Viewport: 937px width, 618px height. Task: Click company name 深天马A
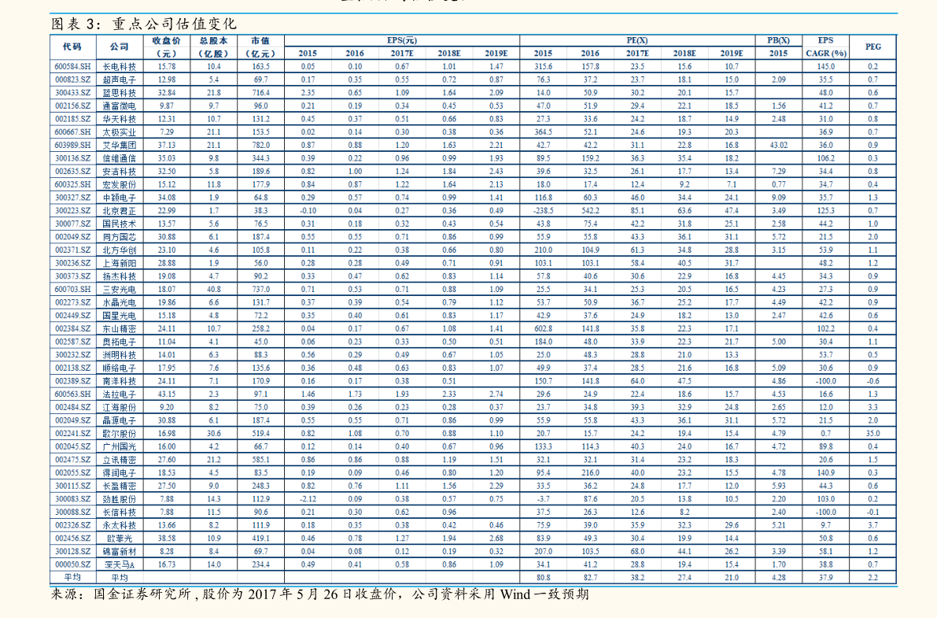pos(119,564)
